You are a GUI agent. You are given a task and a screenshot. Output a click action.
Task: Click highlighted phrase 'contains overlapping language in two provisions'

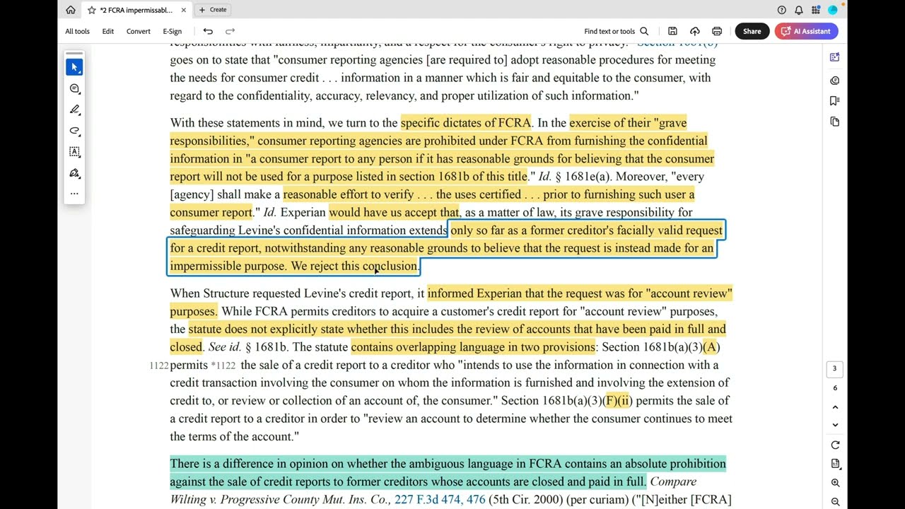pyautogui.click(x=473, y=347)
